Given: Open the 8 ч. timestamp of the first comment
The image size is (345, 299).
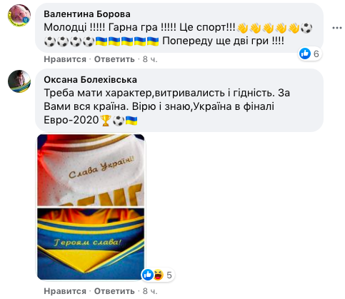Looking at the screenshot, I should click(150, 59).
